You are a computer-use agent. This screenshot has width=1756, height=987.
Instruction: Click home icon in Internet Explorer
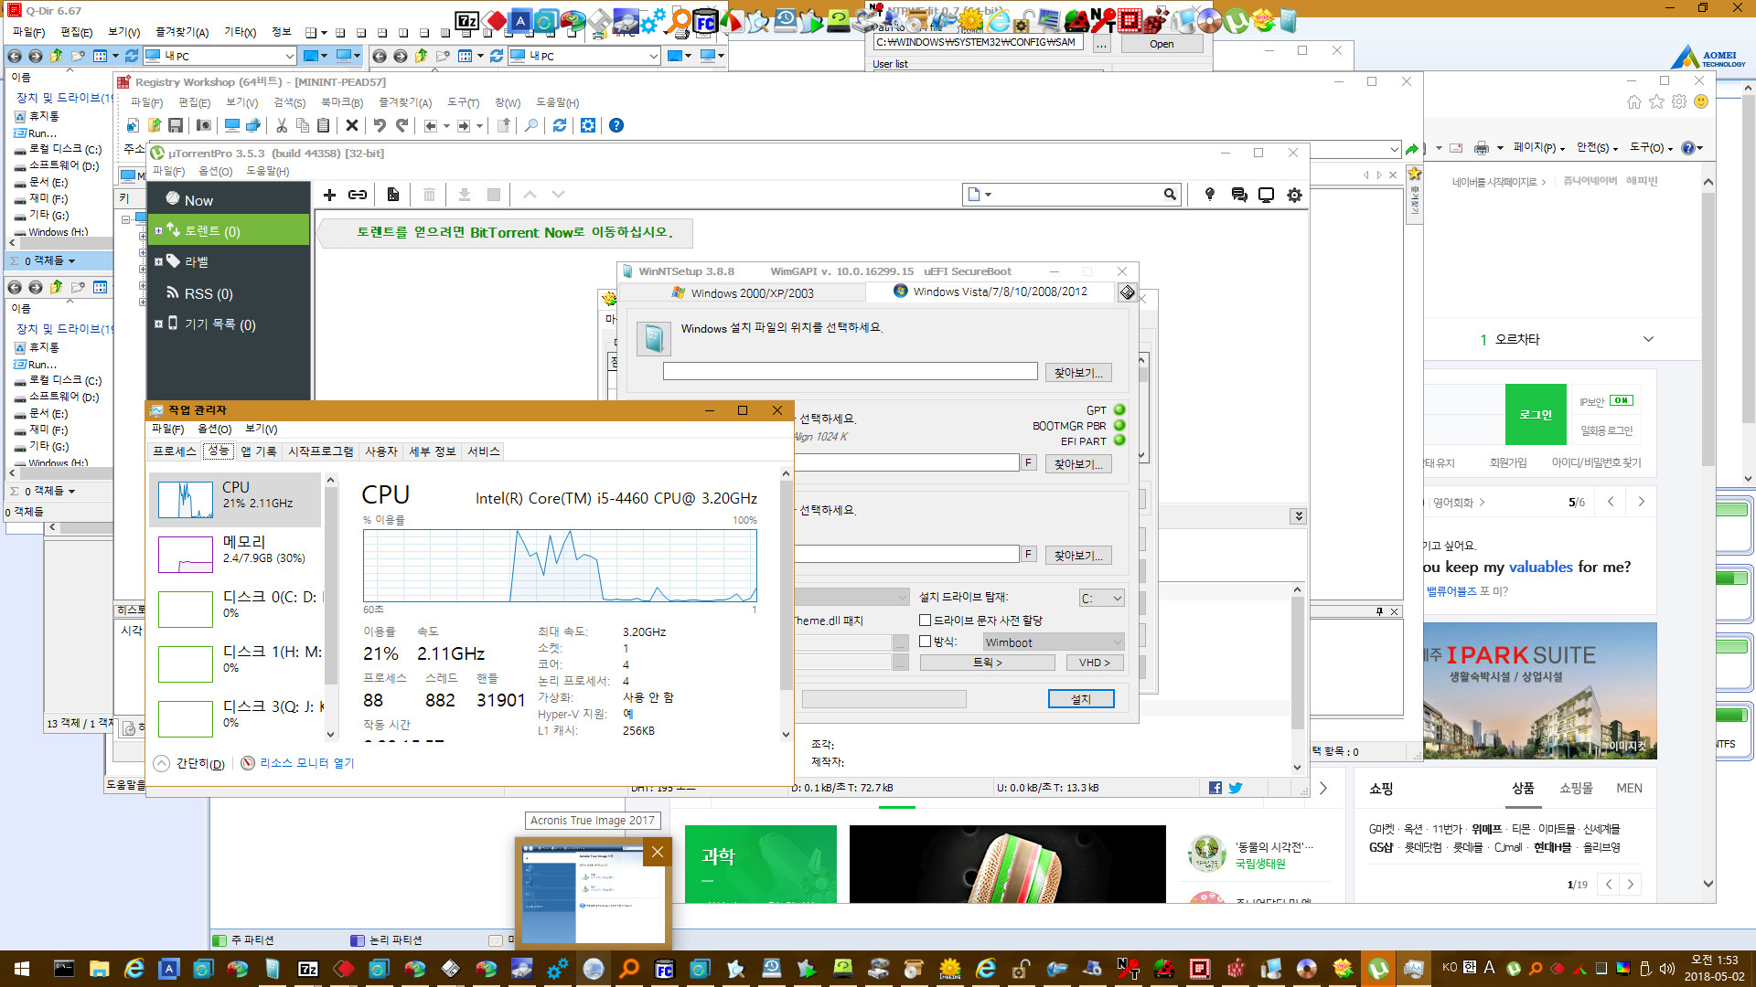[x=1634, y=101]
